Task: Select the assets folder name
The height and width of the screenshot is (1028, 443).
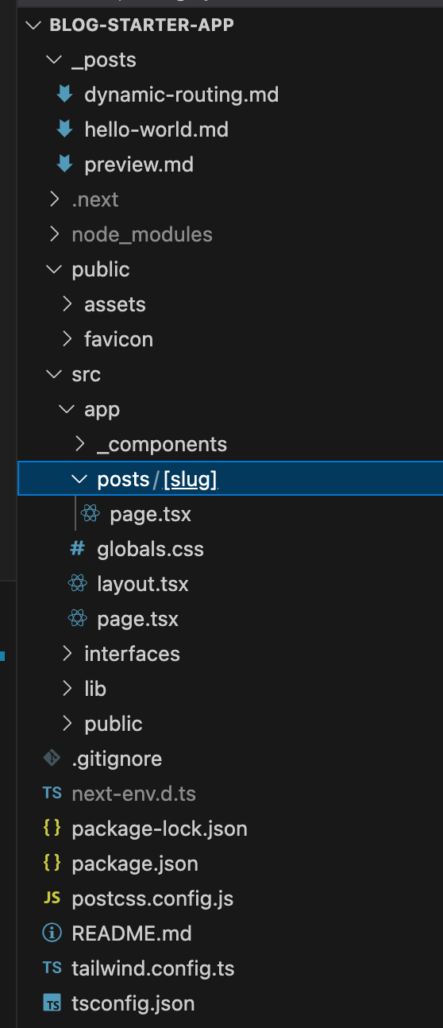Action: coord(115,304)
